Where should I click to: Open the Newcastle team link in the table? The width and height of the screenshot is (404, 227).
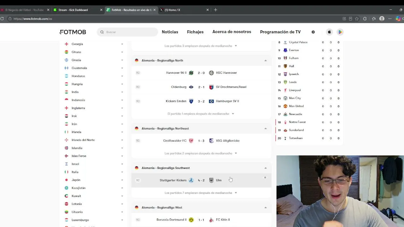(295, 114)
